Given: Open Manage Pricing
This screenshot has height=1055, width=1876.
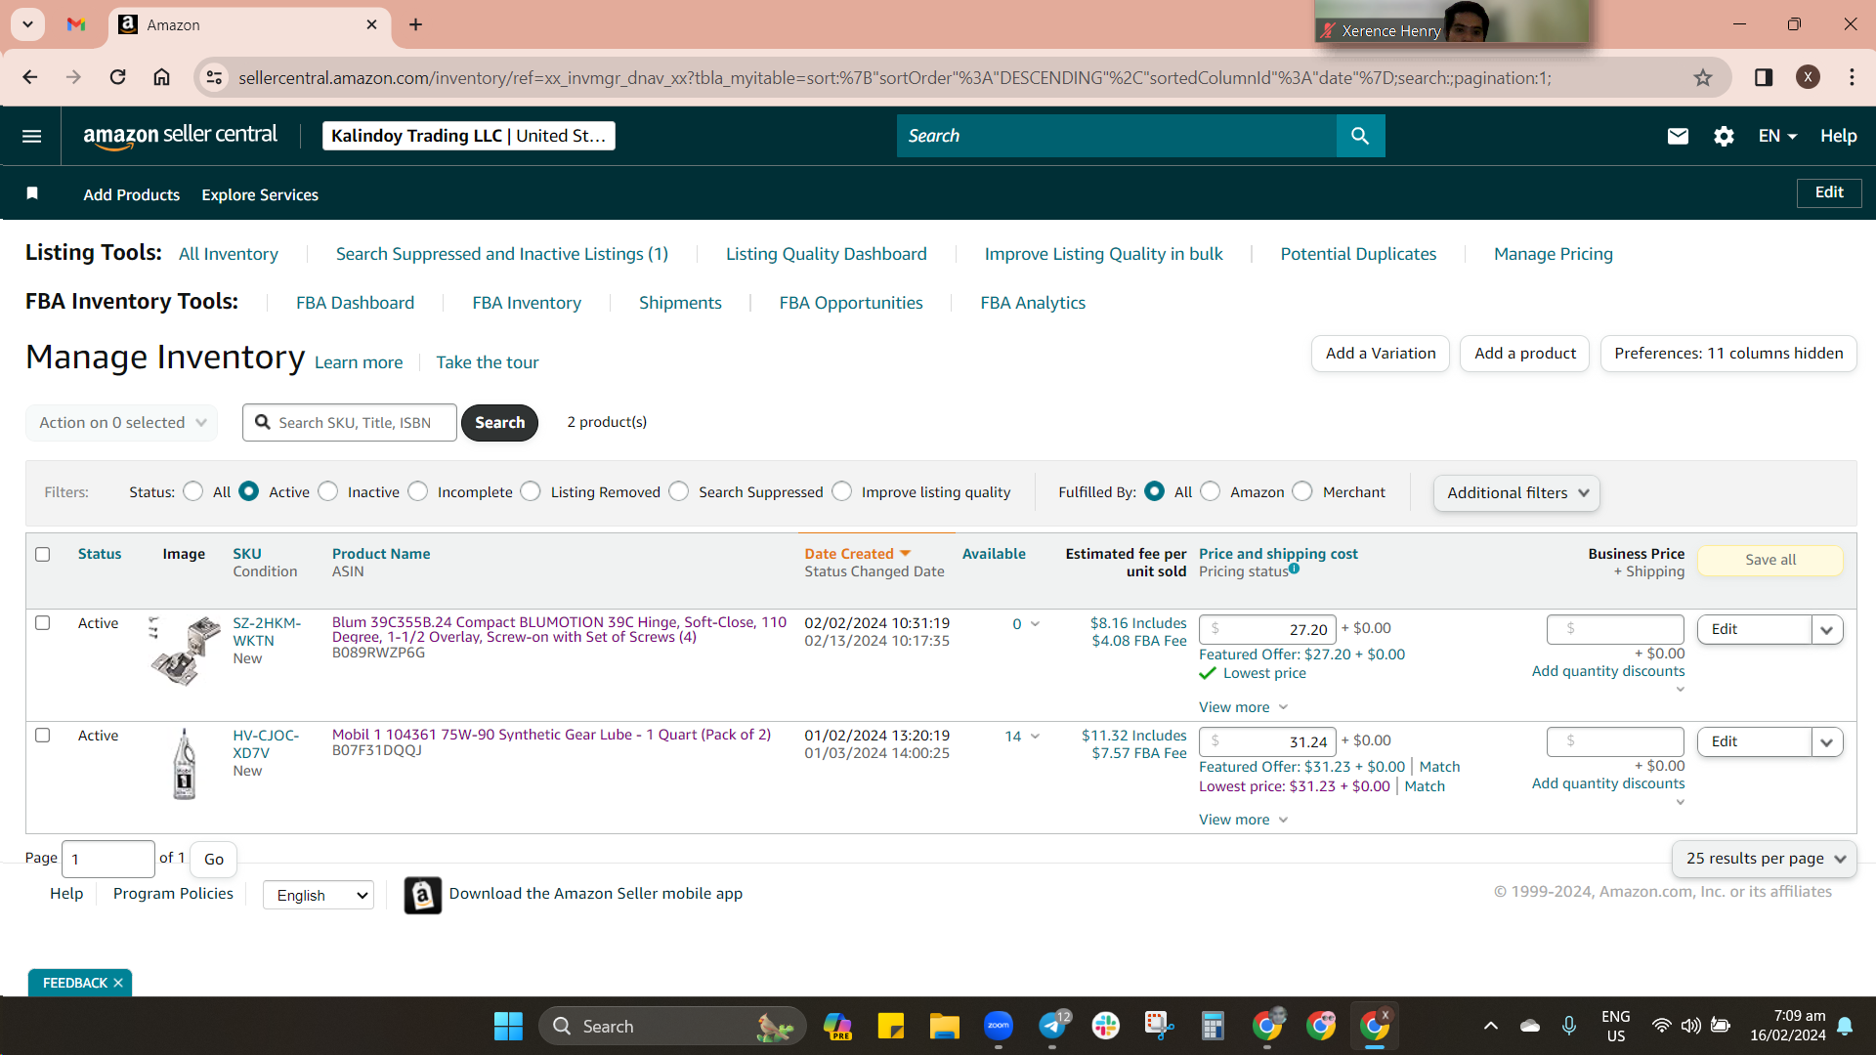Looking at the screenshot, I should click(x=1554, y=254).
